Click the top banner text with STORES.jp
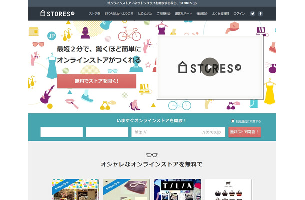305x200 pixels. click(x=152, y=3)
